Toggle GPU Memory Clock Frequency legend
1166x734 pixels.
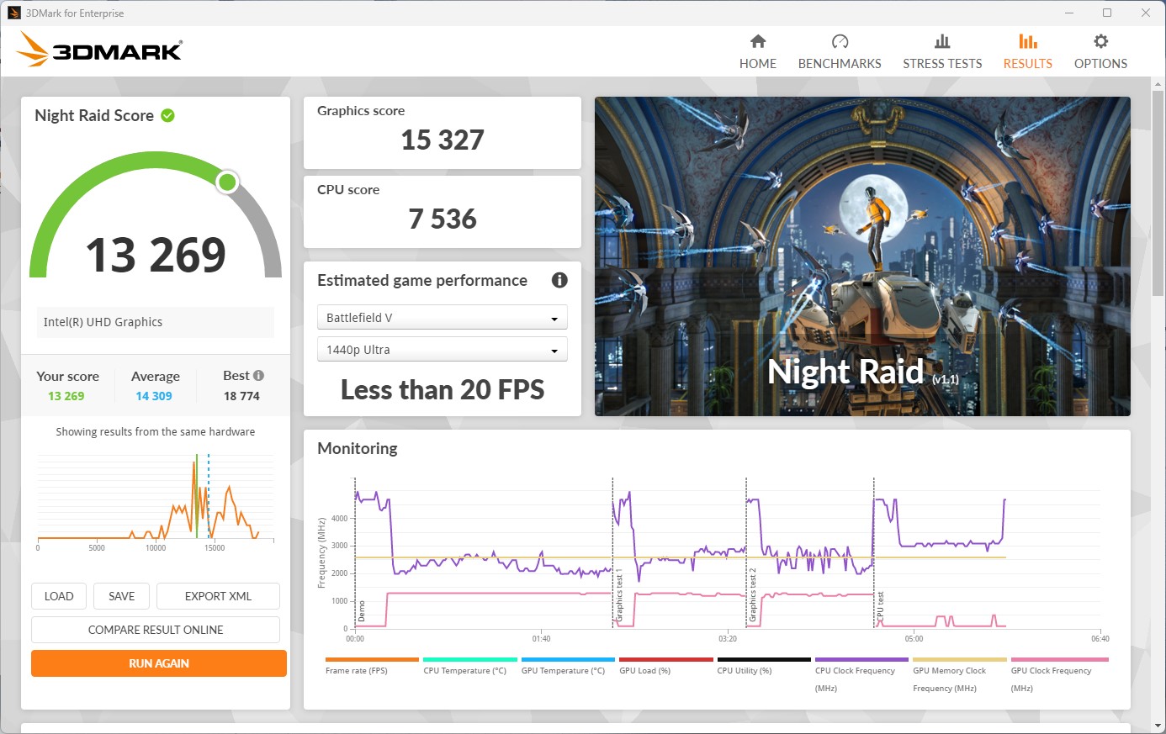tap(960, 675)
